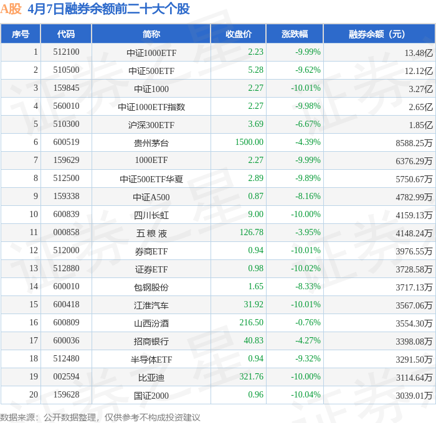Click the name 招商银行

coord(151,342)
